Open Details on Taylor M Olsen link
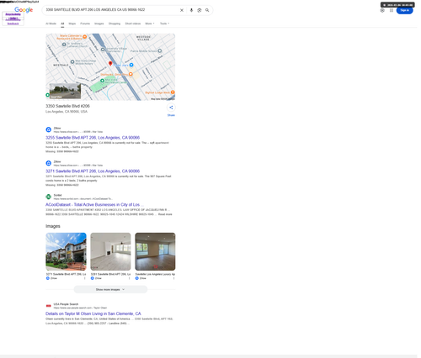Image resolution: width=421 pixels, height=358 pixels. pyautogui.click(x=93, y=313)
